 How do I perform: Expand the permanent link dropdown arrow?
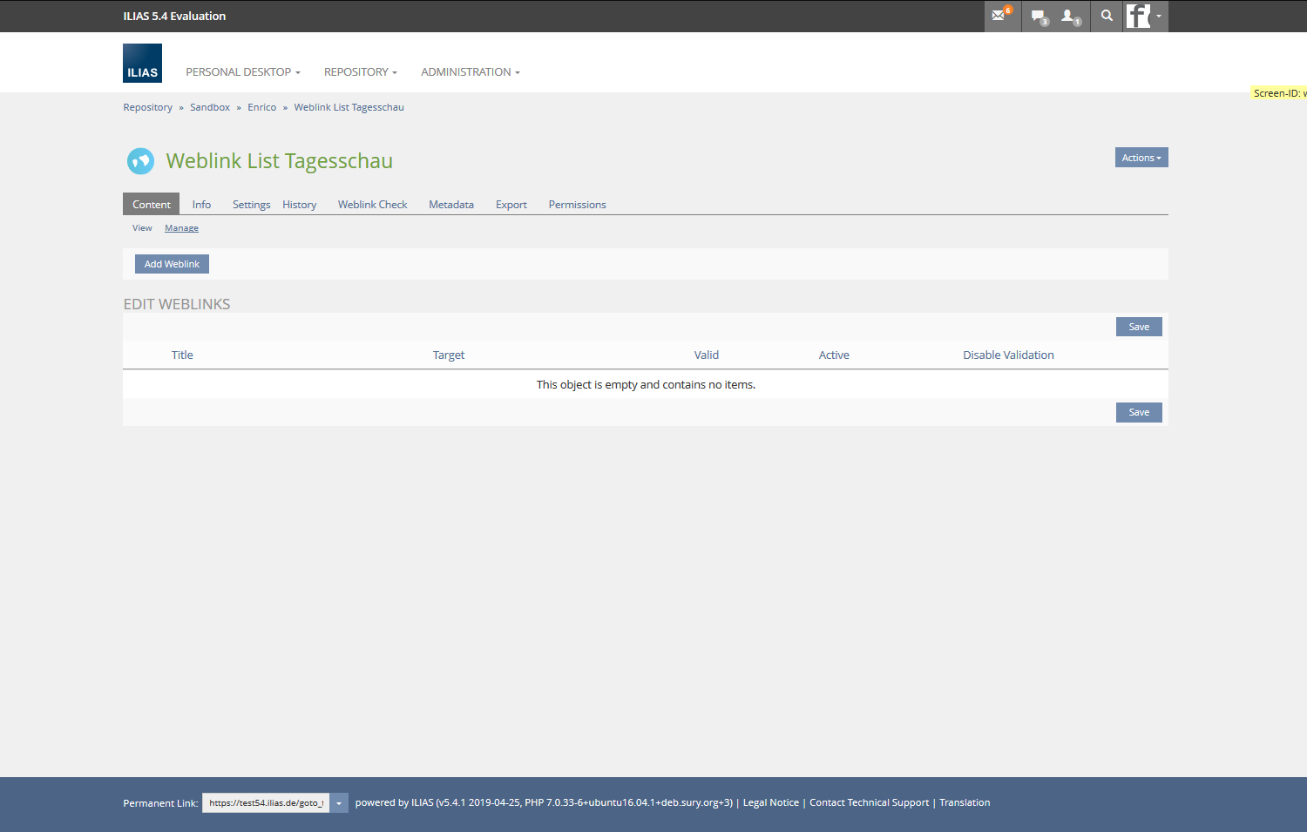point(339,803)
